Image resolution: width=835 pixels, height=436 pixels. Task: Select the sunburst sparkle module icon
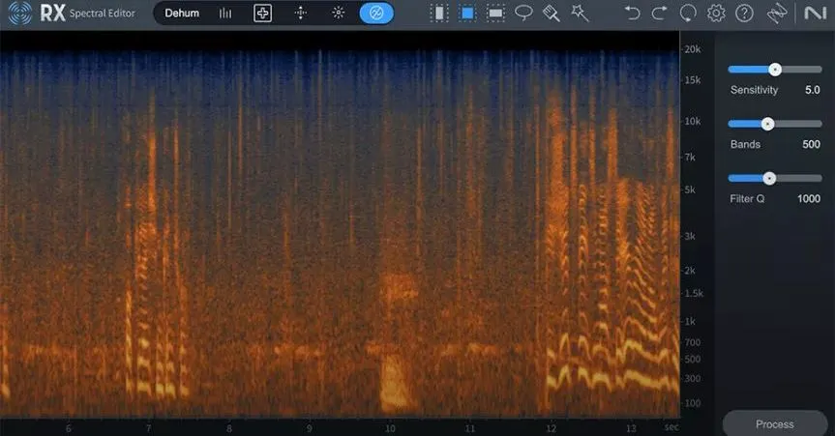(x=338, y=14)
